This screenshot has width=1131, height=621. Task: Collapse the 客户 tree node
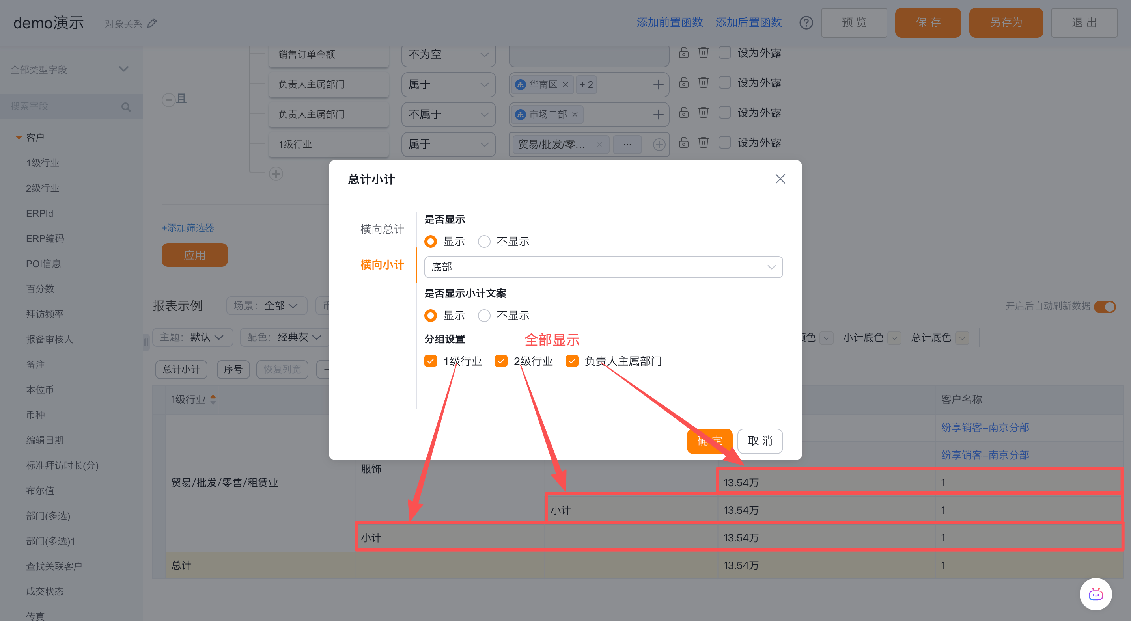[x=19, y=138]
